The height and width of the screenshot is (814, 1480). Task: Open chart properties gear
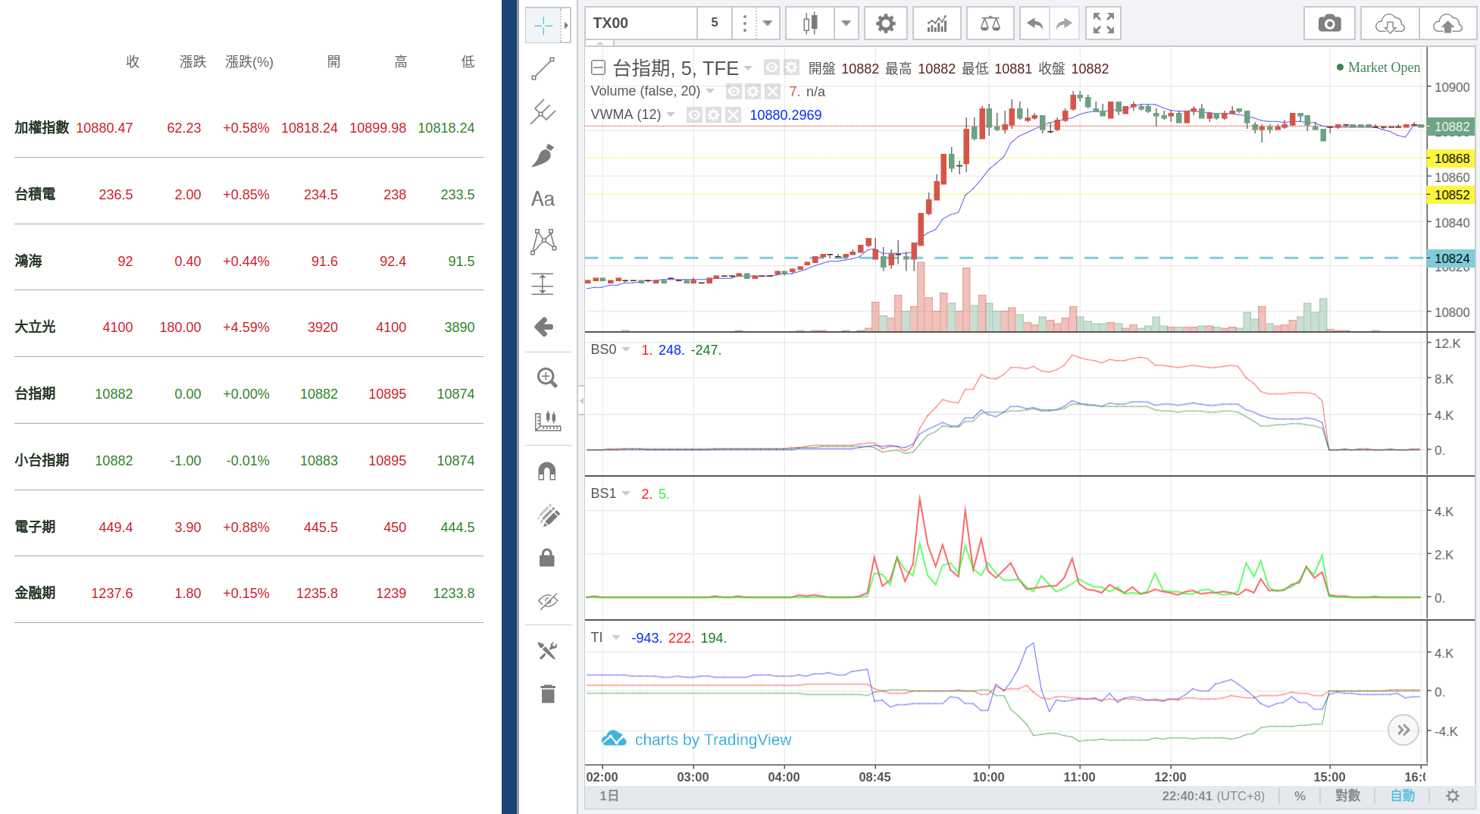pos(885,23)
